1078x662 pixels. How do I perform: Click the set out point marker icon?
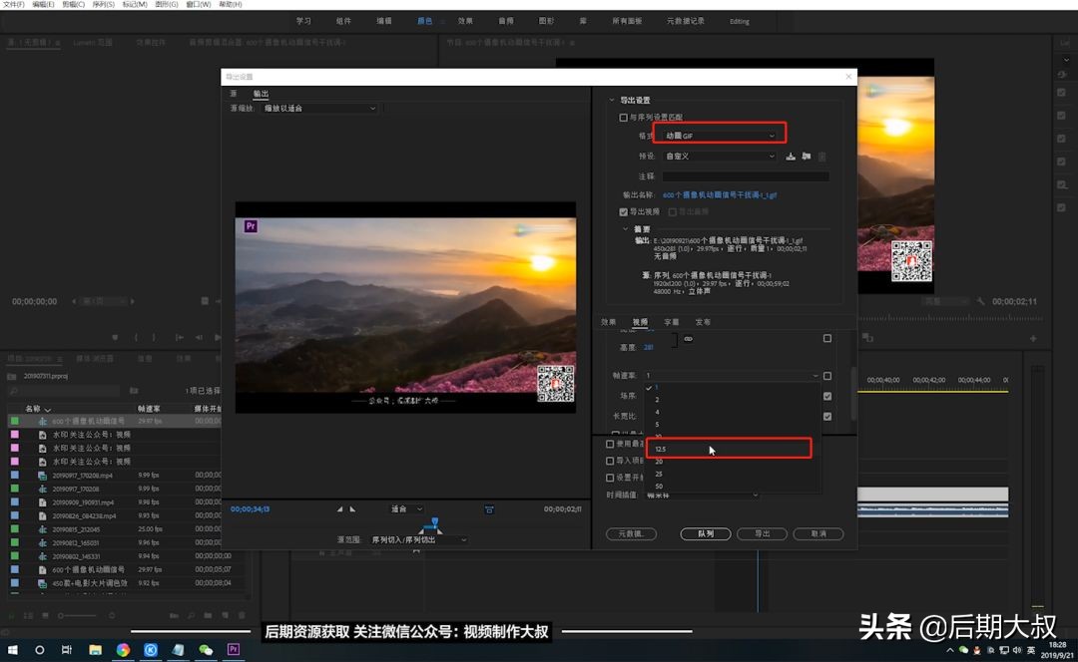point(351,509)
